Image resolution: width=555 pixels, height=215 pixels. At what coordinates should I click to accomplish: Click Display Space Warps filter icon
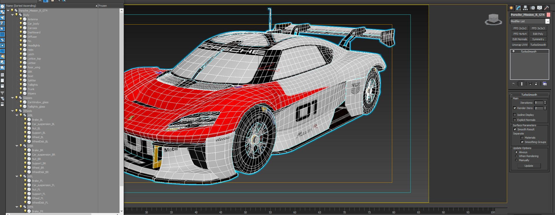pos(2,34)
